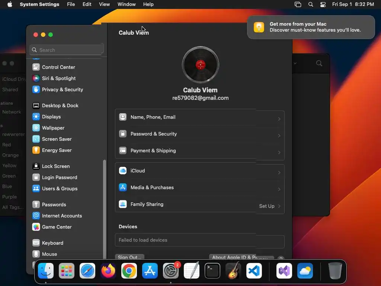Click search icon in Finder window

pos(319,63)
